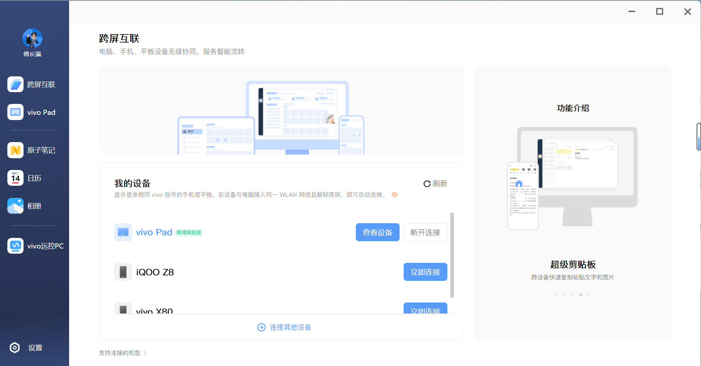Viewport: 701px width, 366px height.
Task: Click the 超级剪贴板 title text
Action: coord(573,264)
